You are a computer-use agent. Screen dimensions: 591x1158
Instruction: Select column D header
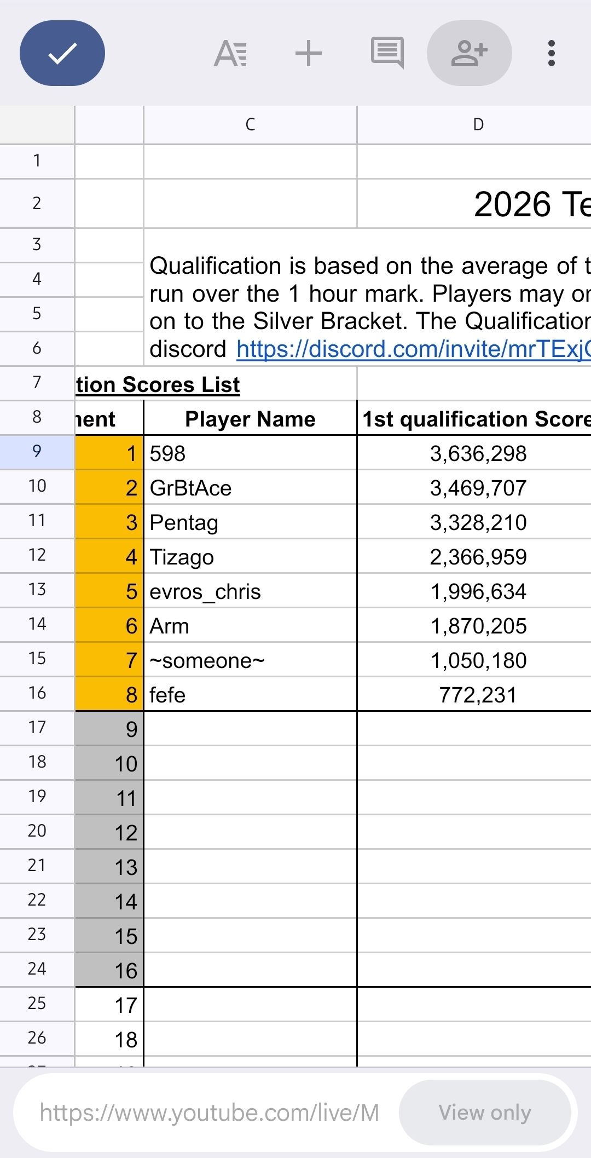pos(474,125)
